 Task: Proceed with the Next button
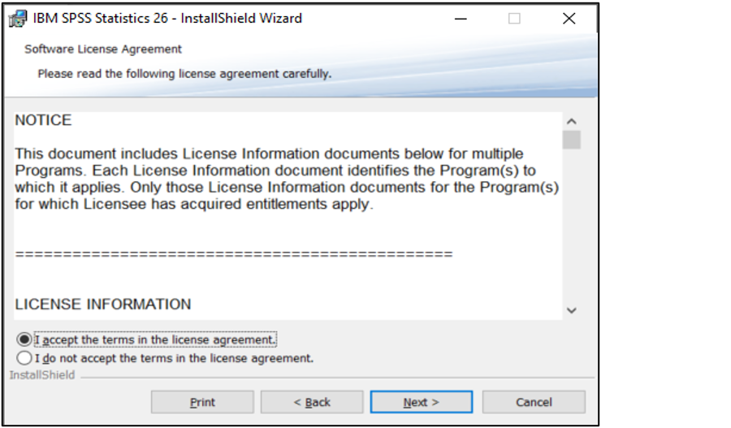[422, 402]
